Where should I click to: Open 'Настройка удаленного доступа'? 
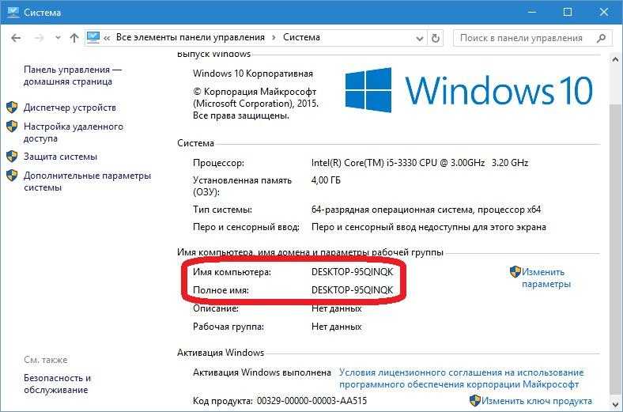(74, 132)
